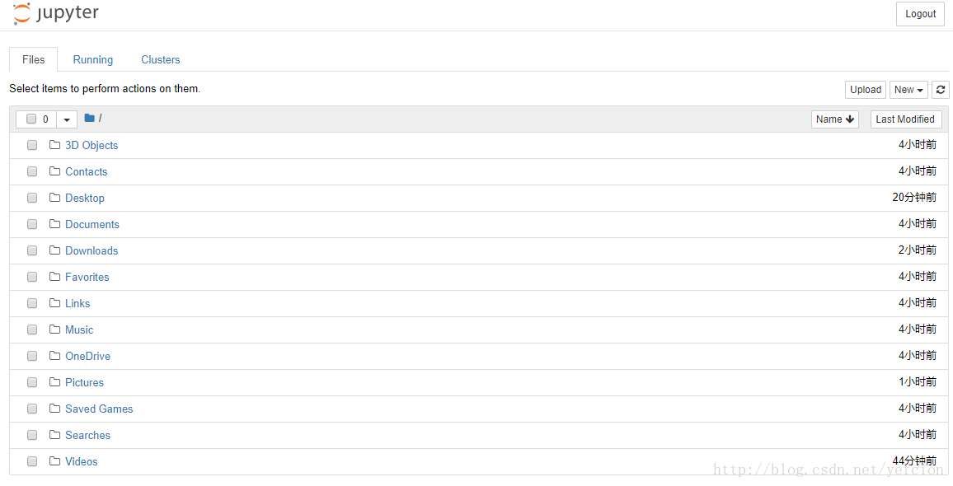The image size is (953, 486).
Task: Sort by Last Modified column
Action: click(x=905, y=119)
